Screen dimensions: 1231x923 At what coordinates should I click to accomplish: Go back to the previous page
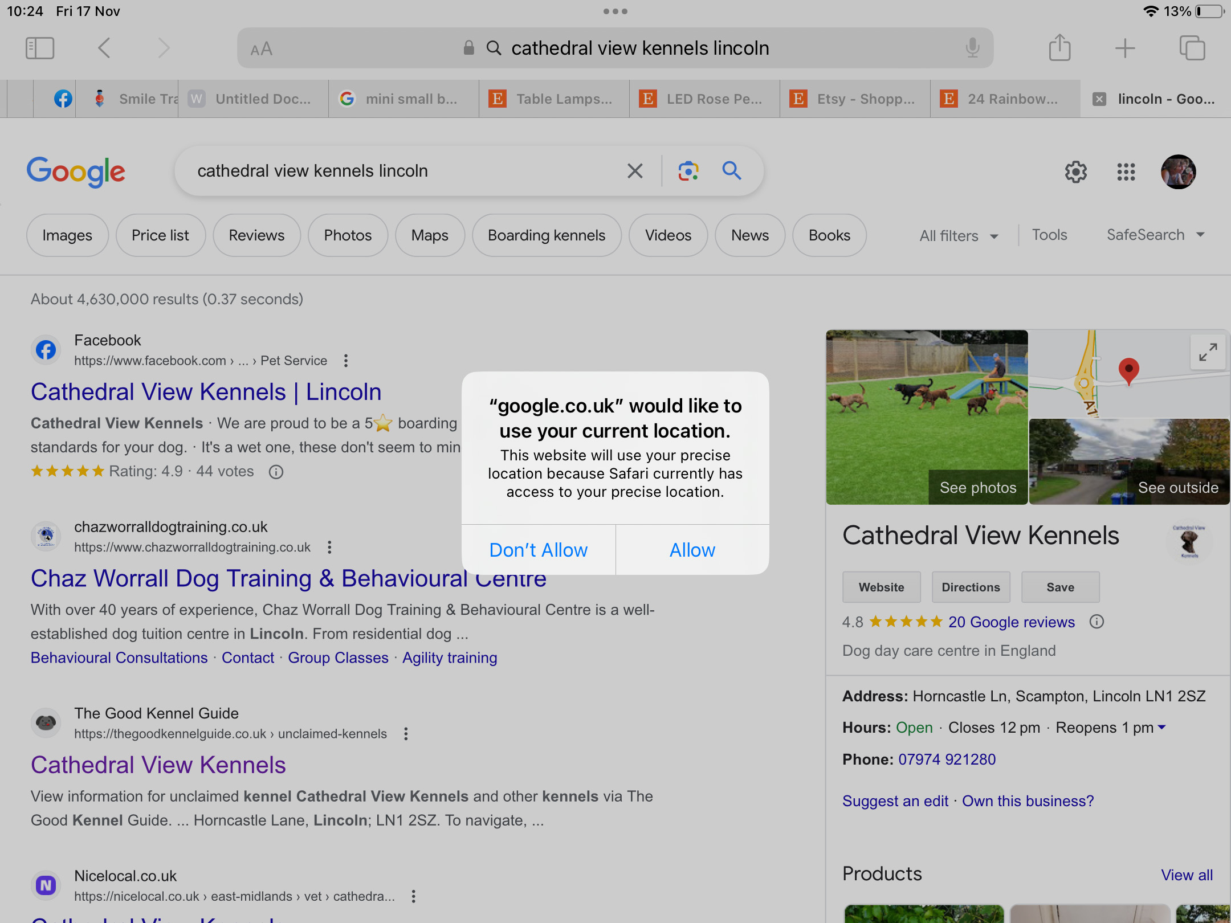tap(104, 48)
